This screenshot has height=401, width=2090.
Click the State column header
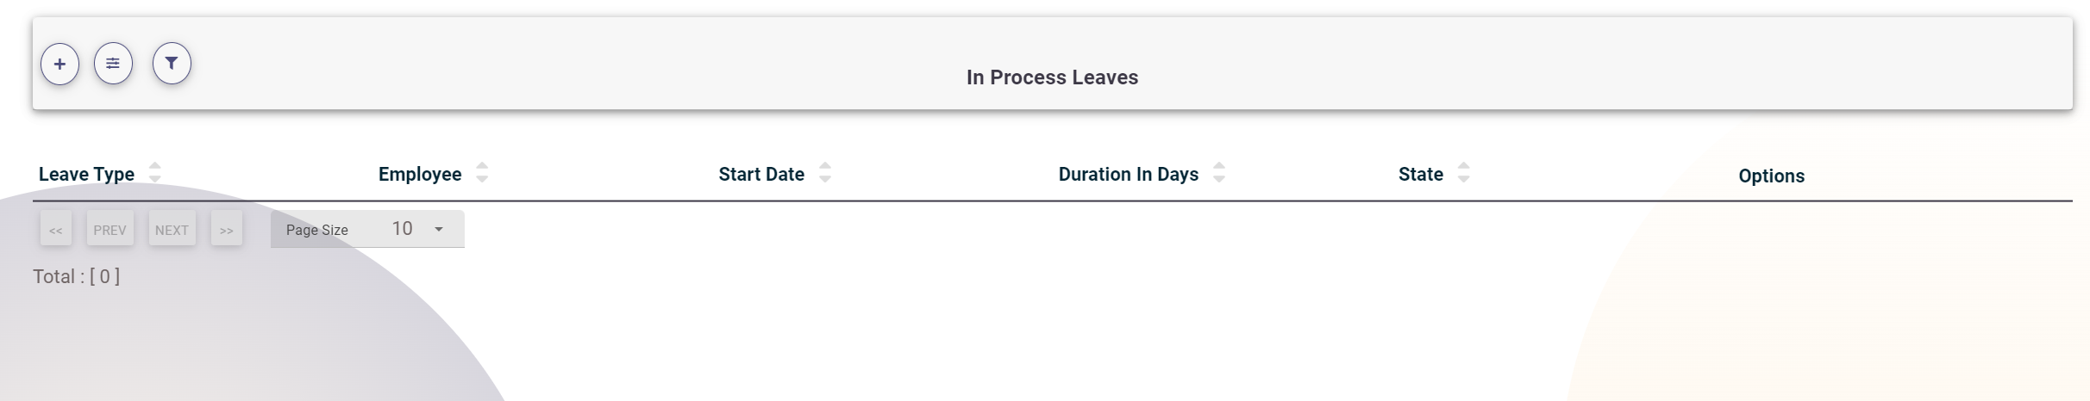pyautogui.click(x=1420, y=174)
